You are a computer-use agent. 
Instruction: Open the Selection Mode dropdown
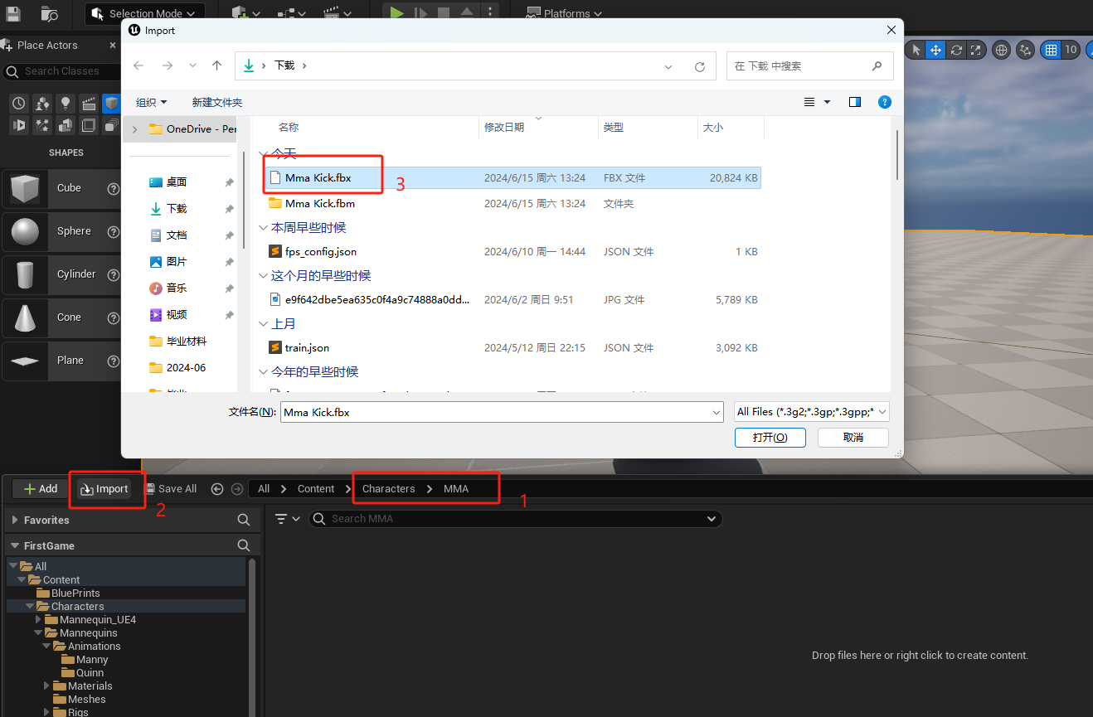[x=145, y=13]
